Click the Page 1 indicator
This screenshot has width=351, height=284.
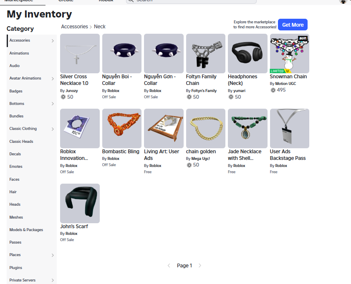pos(184,265)
